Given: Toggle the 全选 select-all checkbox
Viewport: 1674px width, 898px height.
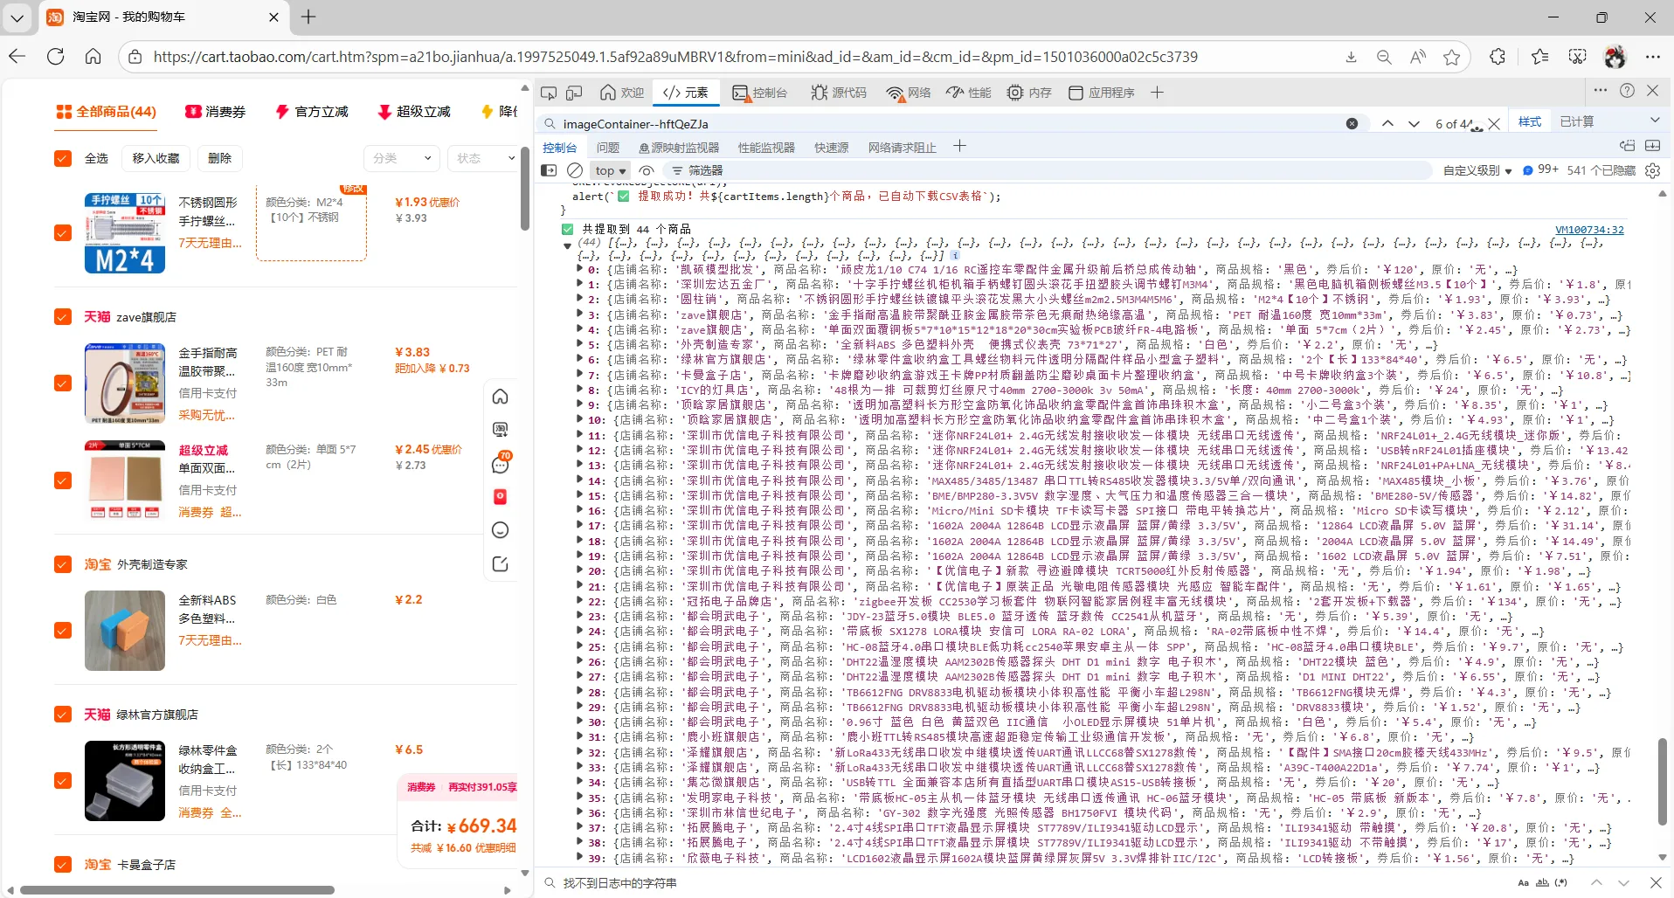Looking at the screenshot, I should click(63, 158).
